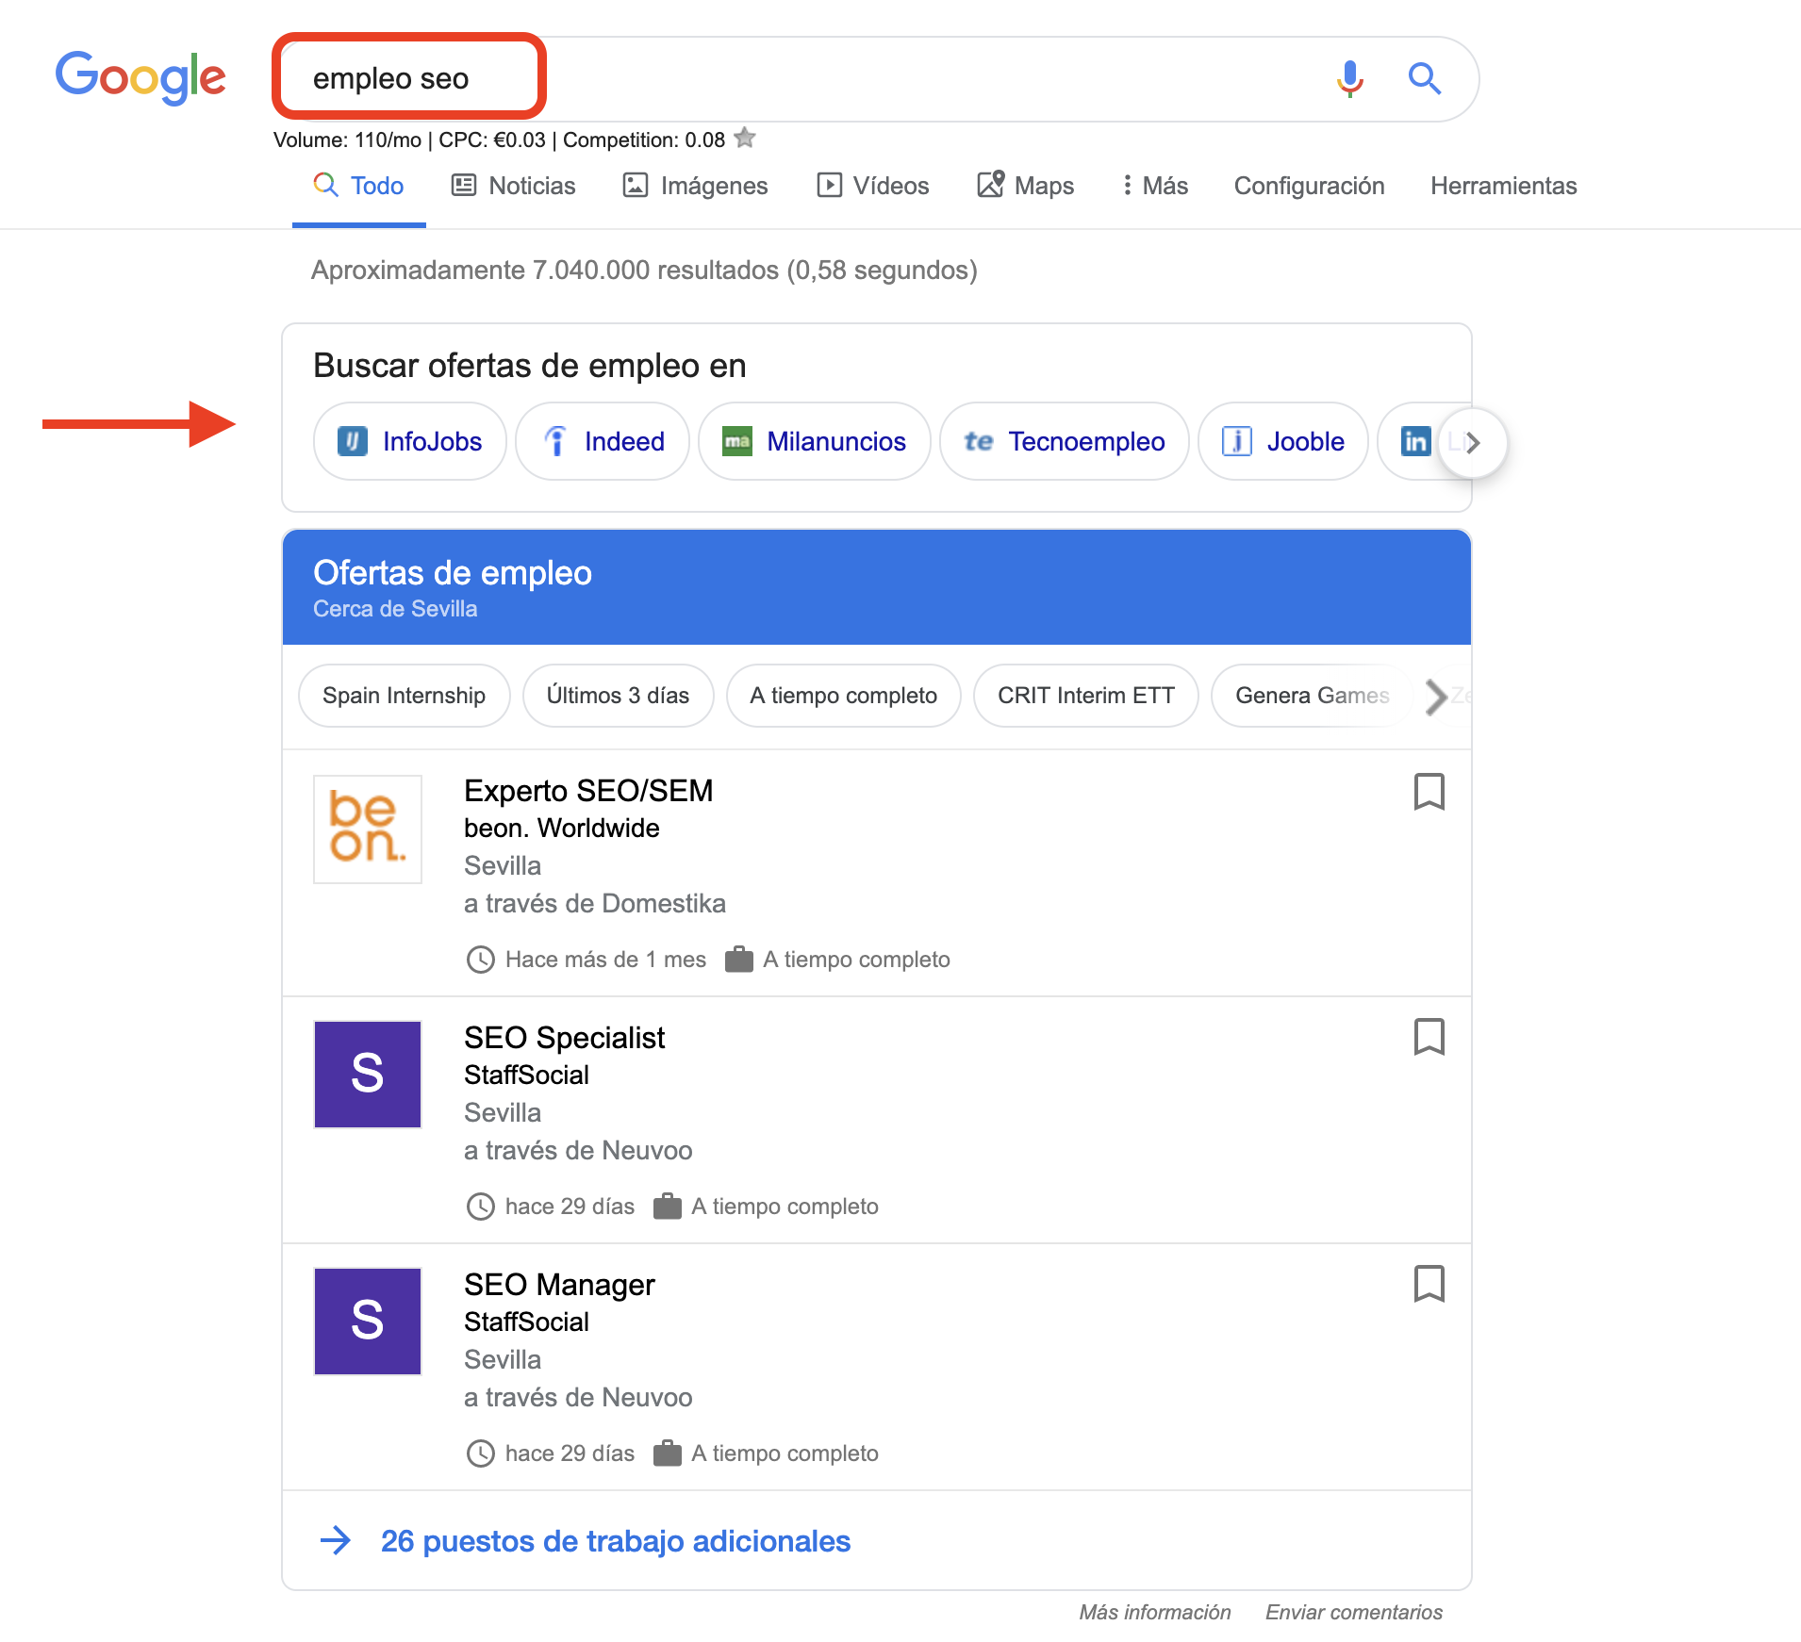The image size is (1801, 1642).
Task: Start voice search with microphone icon
Action: click(1349, 79)
